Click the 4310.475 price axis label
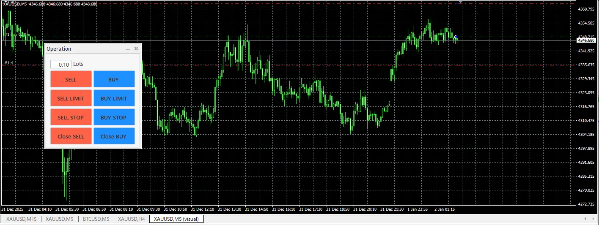 pos(586,120)
